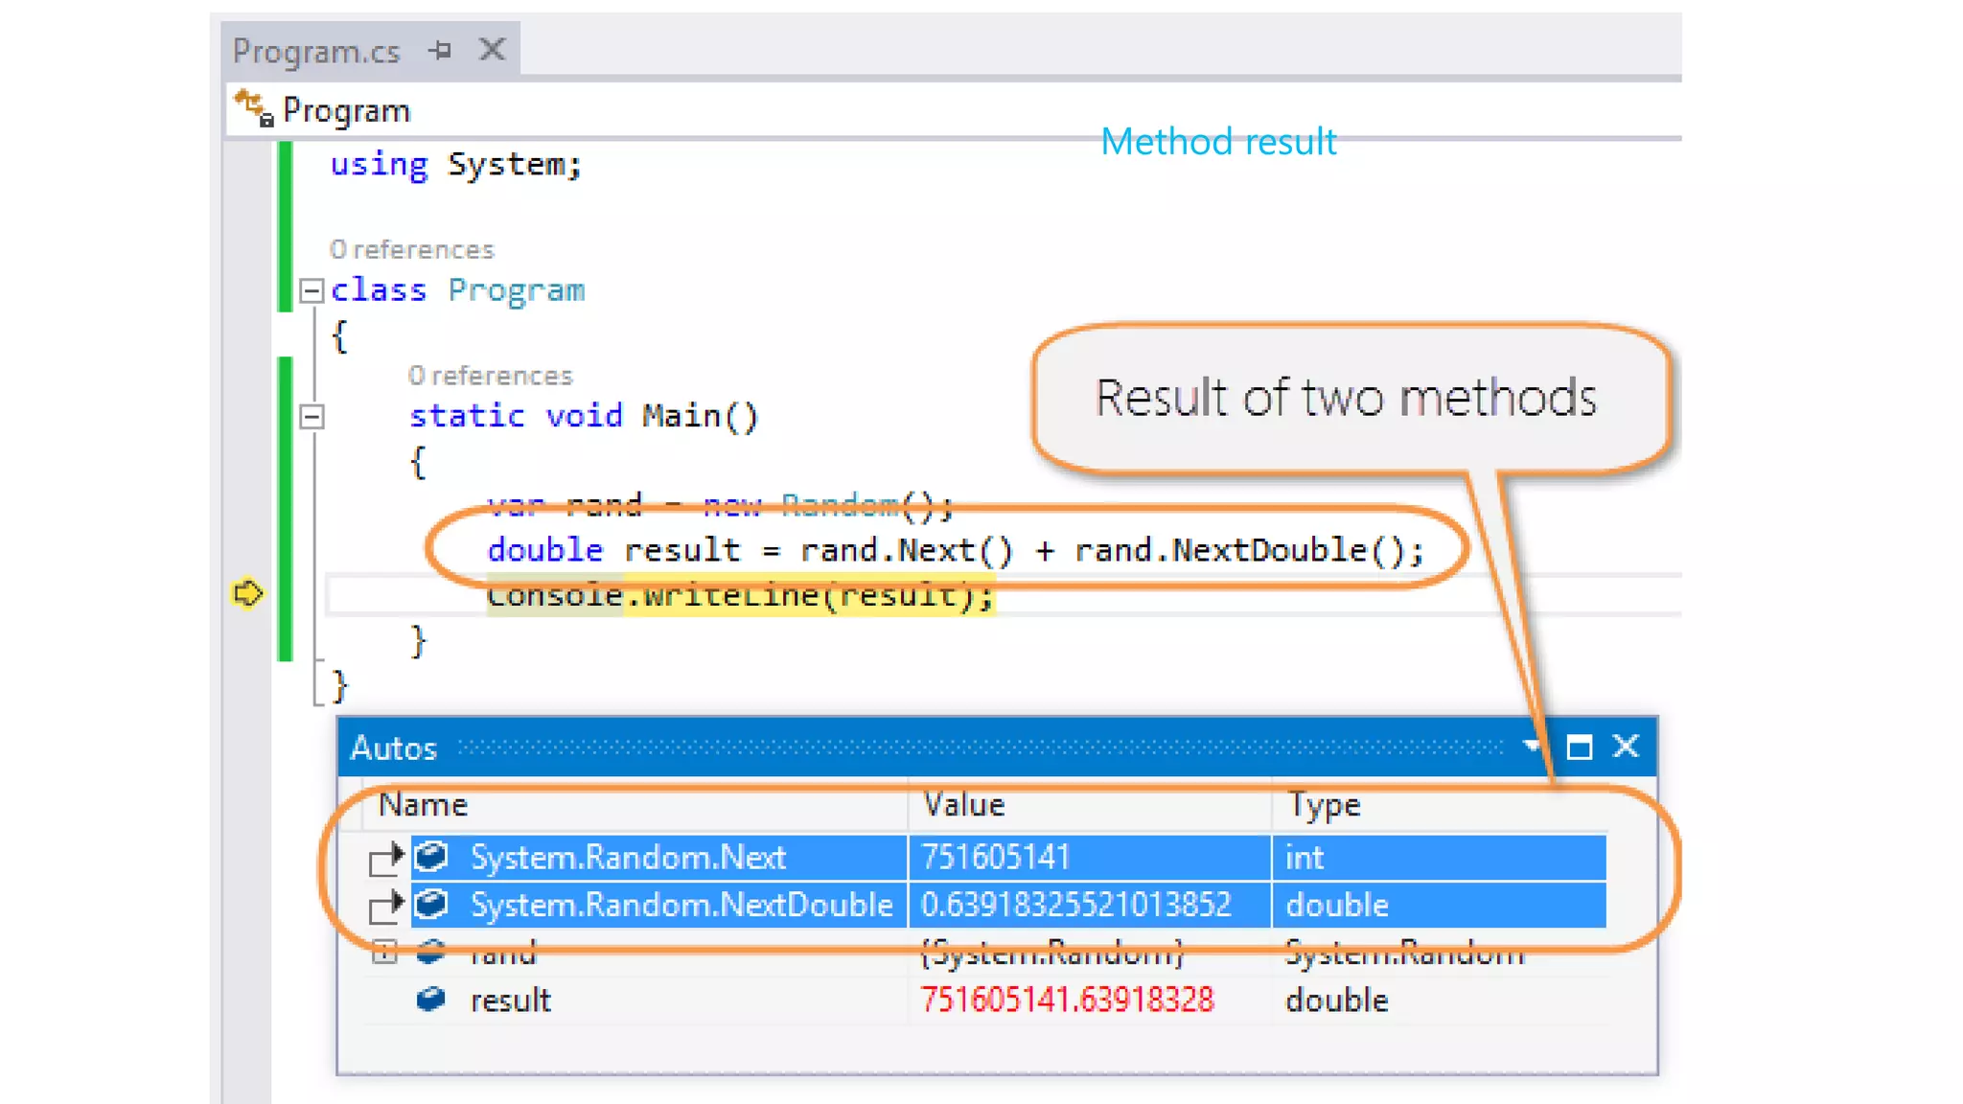Collapse the class Program code block
This screenshot has height=1104, width=1963.
(312, 290)
